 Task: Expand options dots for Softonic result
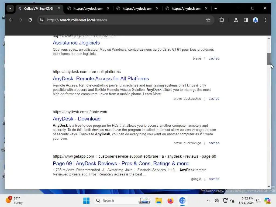pyautogui.click(x=205, y=143)
